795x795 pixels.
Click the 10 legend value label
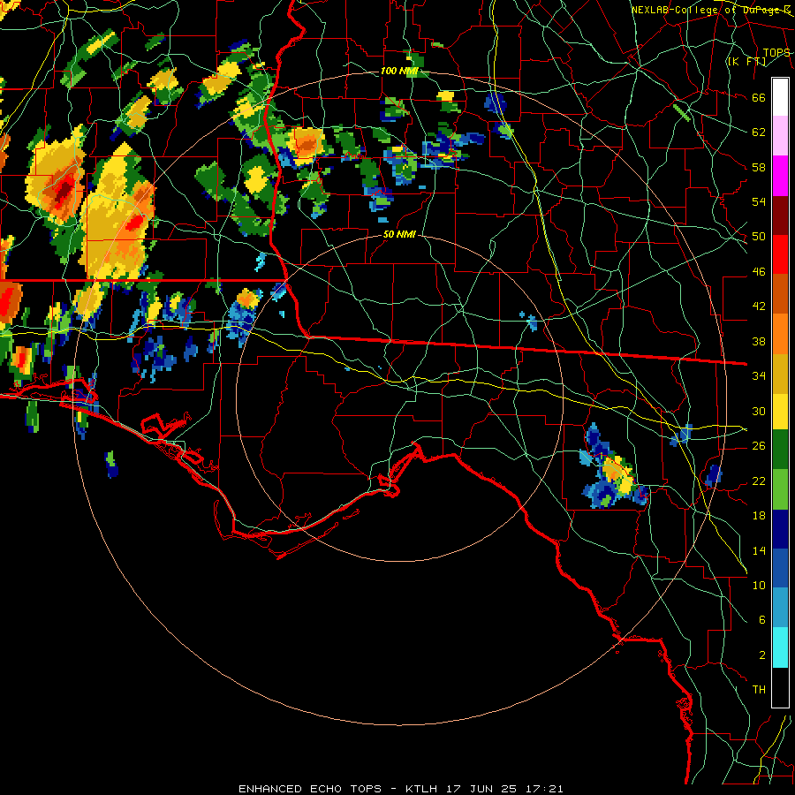759,585
